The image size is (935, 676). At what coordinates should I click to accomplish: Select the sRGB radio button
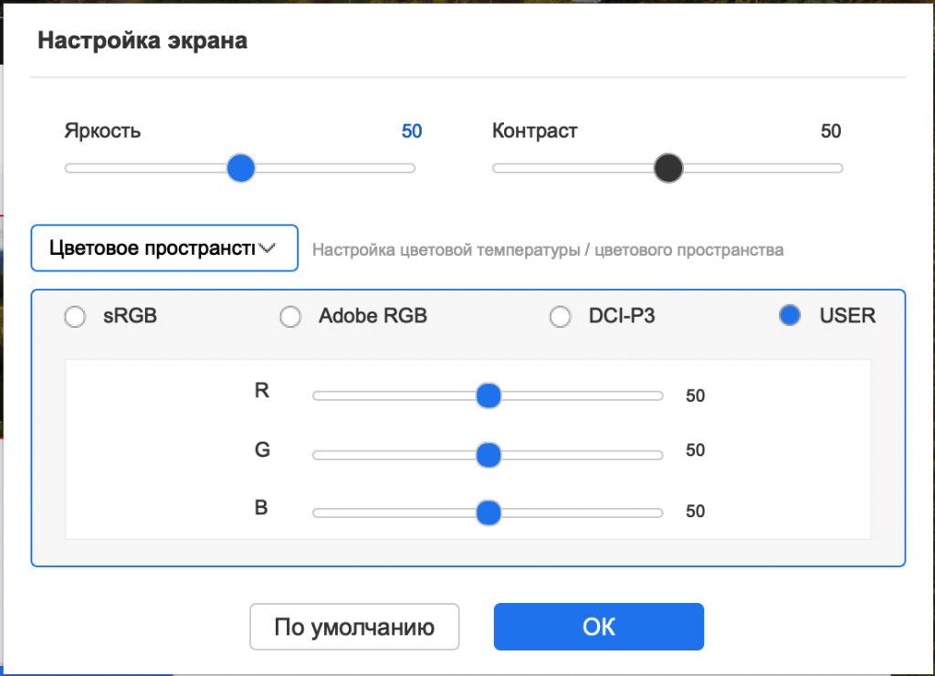point(75,317)
